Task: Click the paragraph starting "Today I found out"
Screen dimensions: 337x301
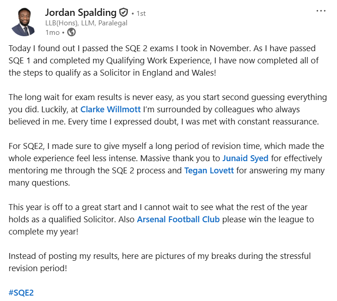Action: (163, 60)
